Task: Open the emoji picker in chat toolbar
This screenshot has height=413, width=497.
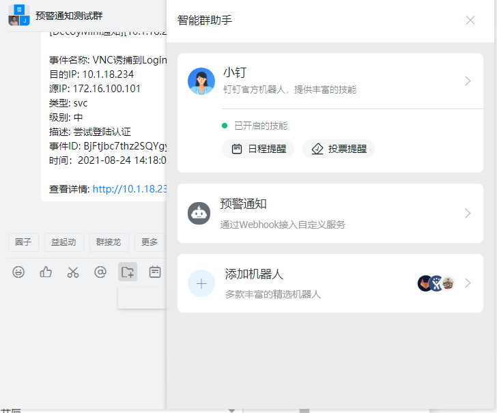Action: coord(19,272)
